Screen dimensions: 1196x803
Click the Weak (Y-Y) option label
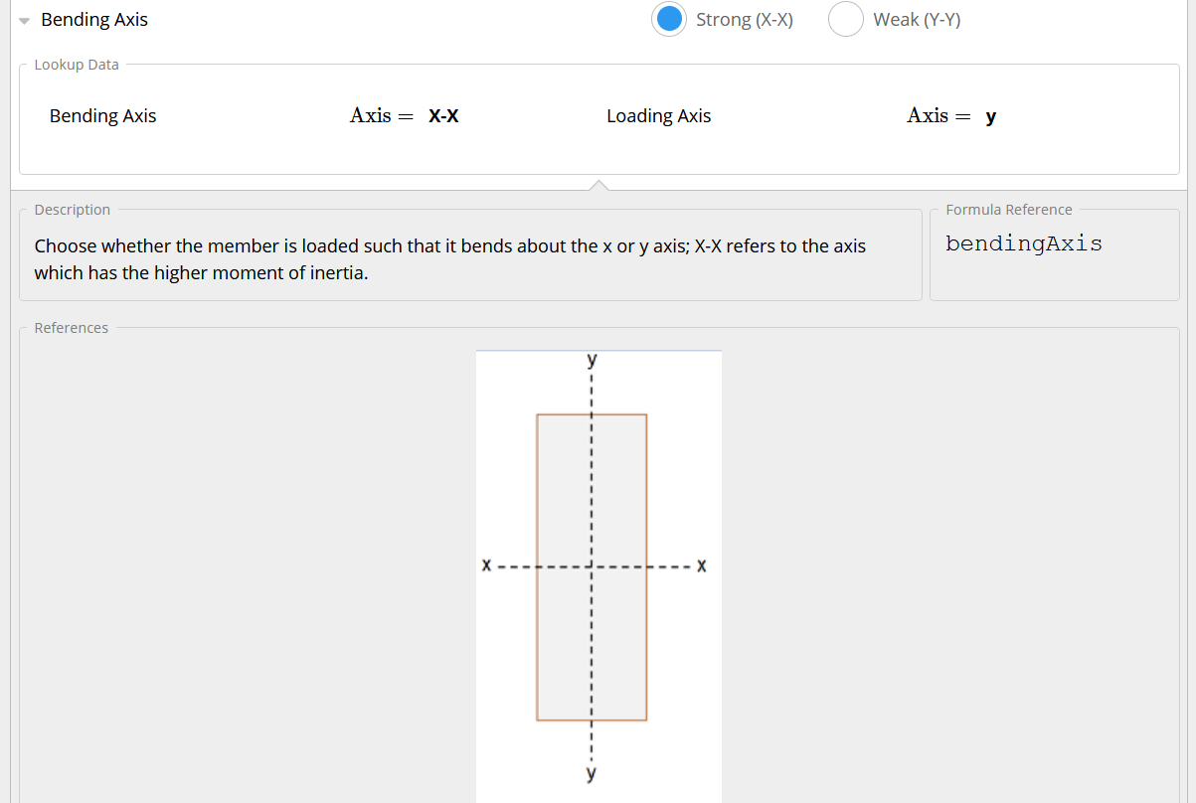coord(917,20)
